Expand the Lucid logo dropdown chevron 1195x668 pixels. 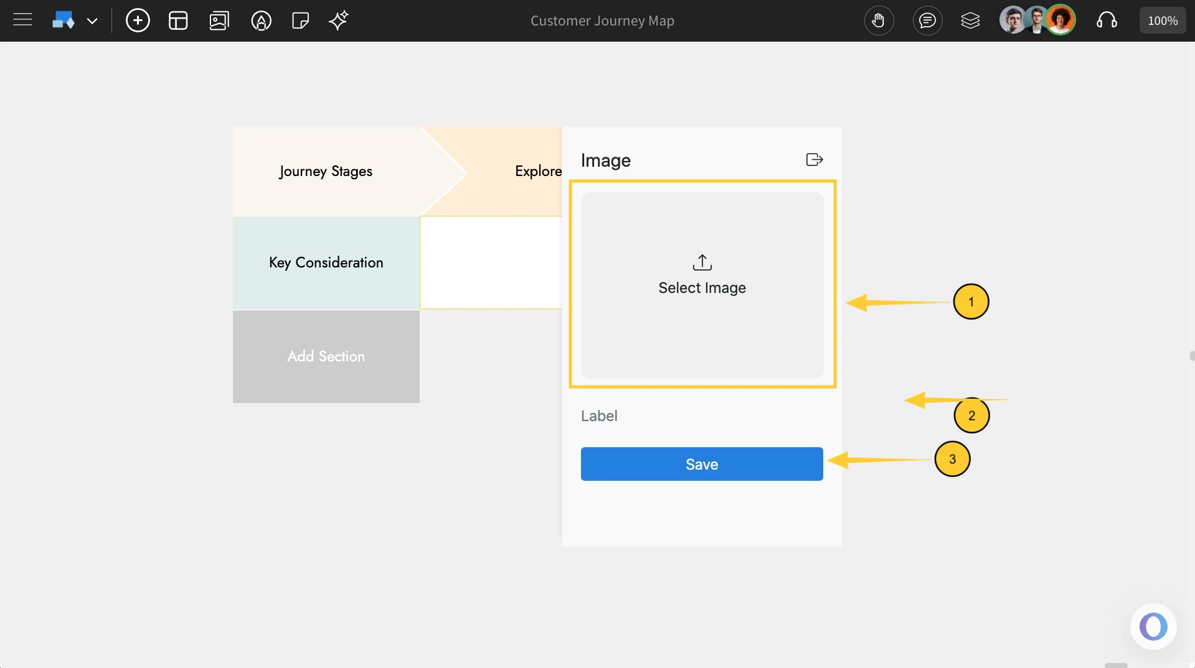(x=93, y=21)
